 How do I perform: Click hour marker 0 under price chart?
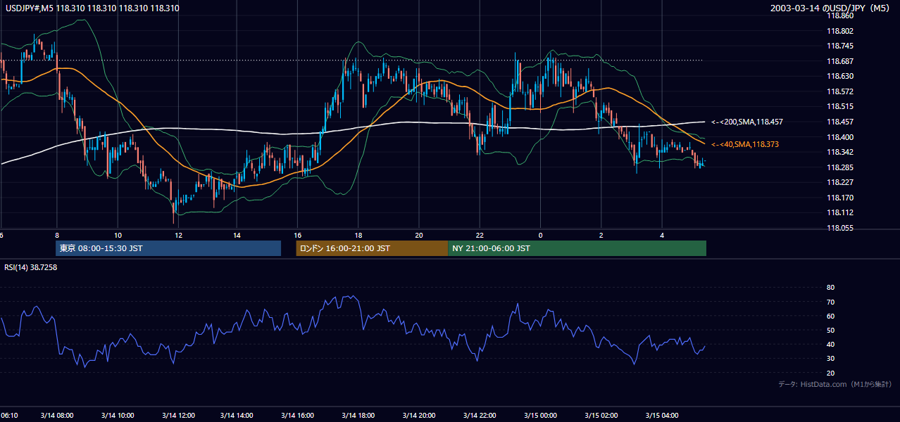point(540,235)
